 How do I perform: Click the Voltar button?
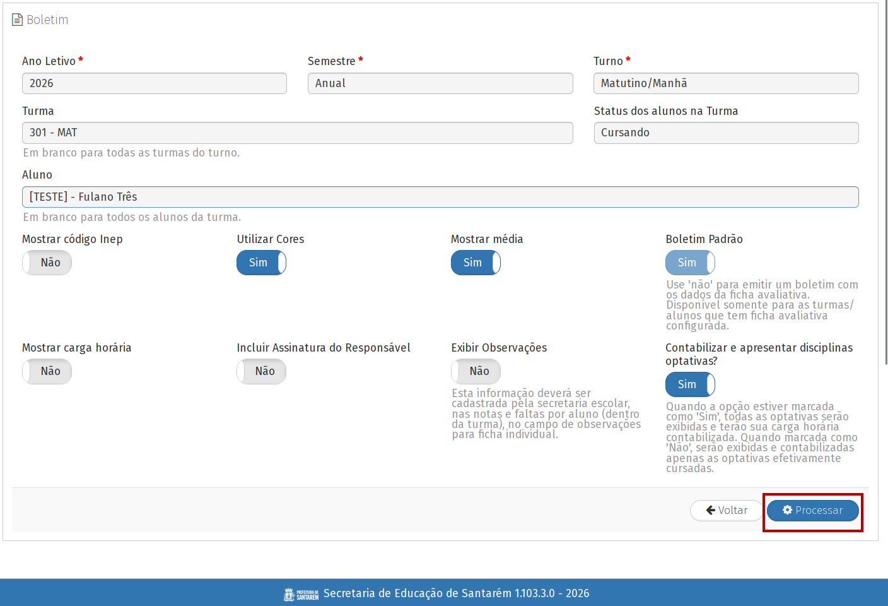point(727,510)
